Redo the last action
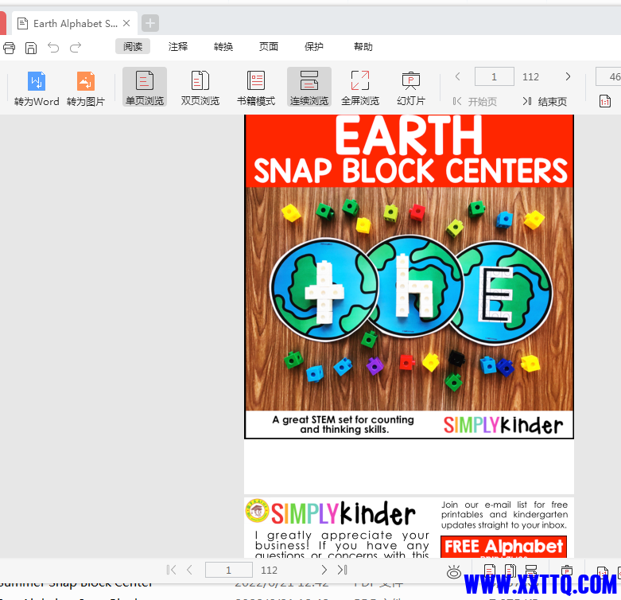Screen dimensions: 621x600 pos(76,48)
